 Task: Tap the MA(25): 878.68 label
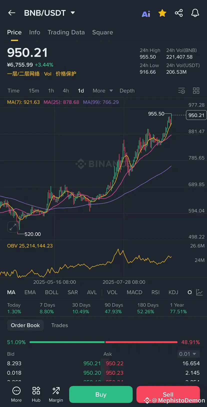click(61, 102)
